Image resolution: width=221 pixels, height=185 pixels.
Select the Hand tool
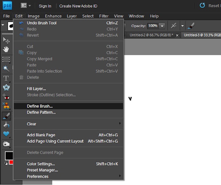[6, 50]
